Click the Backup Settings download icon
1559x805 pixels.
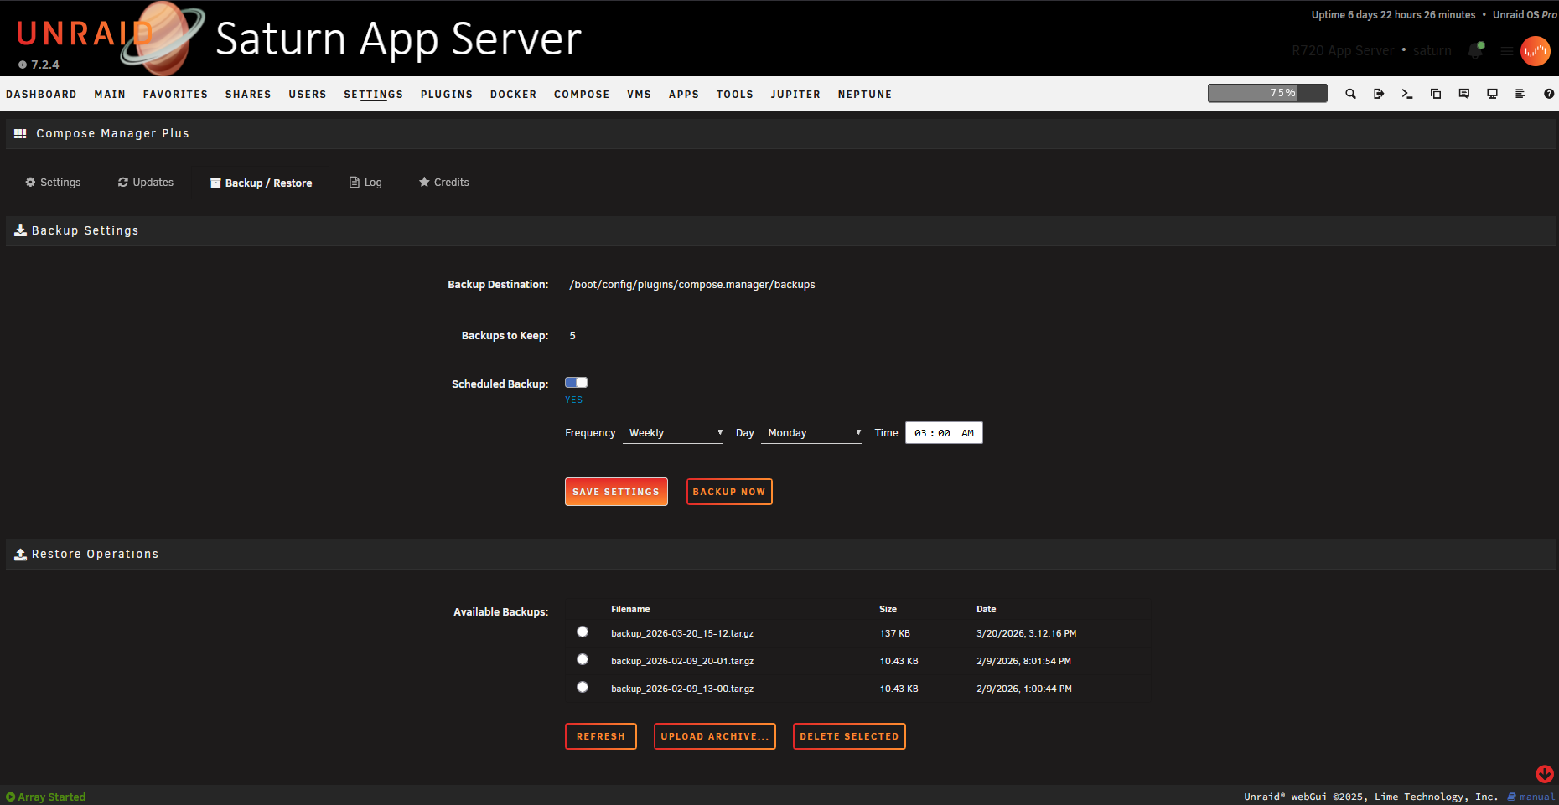click(20, 230)
